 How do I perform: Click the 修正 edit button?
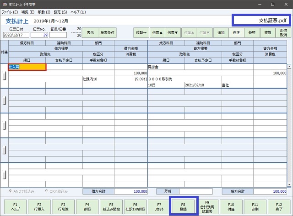[236, 32]
